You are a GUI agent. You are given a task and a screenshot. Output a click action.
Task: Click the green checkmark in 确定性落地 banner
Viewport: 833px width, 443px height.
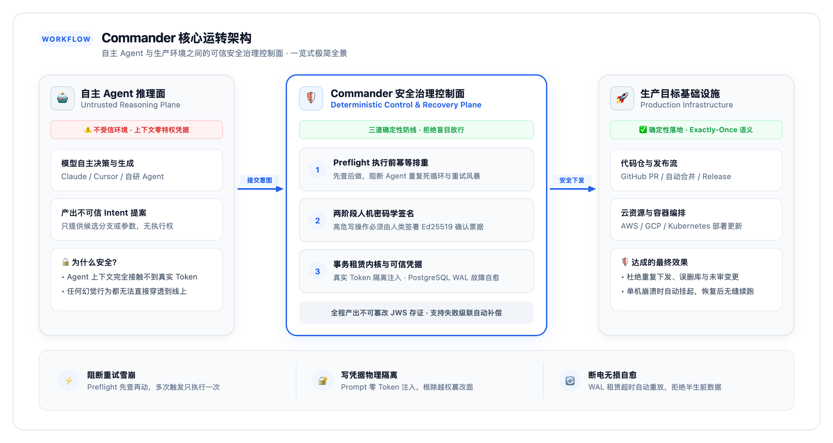(643, 130)
